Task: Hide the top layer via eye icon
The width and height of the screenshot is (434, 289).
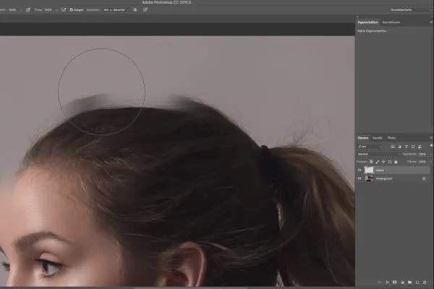Action: pos(359,170)
